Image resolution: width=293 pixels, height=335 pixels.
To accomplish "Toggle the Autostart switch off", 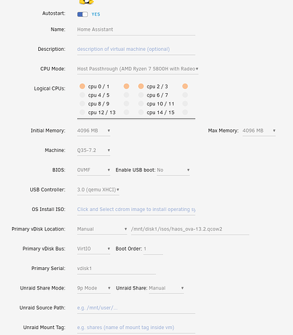I will [x=82, y=14].
